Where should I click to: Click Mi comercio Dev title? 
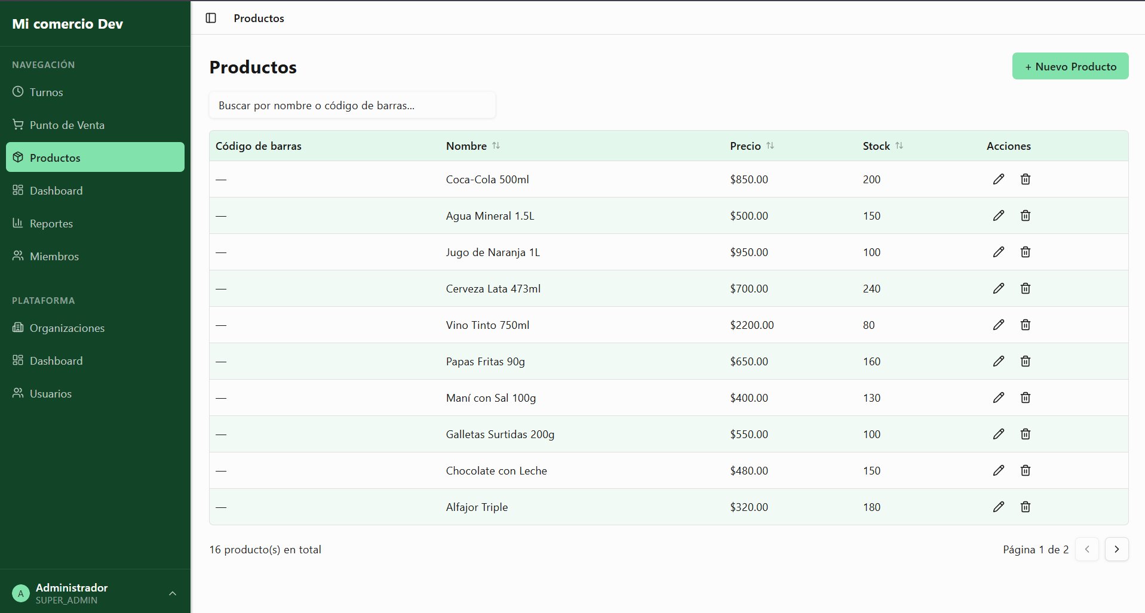point(67,24)
